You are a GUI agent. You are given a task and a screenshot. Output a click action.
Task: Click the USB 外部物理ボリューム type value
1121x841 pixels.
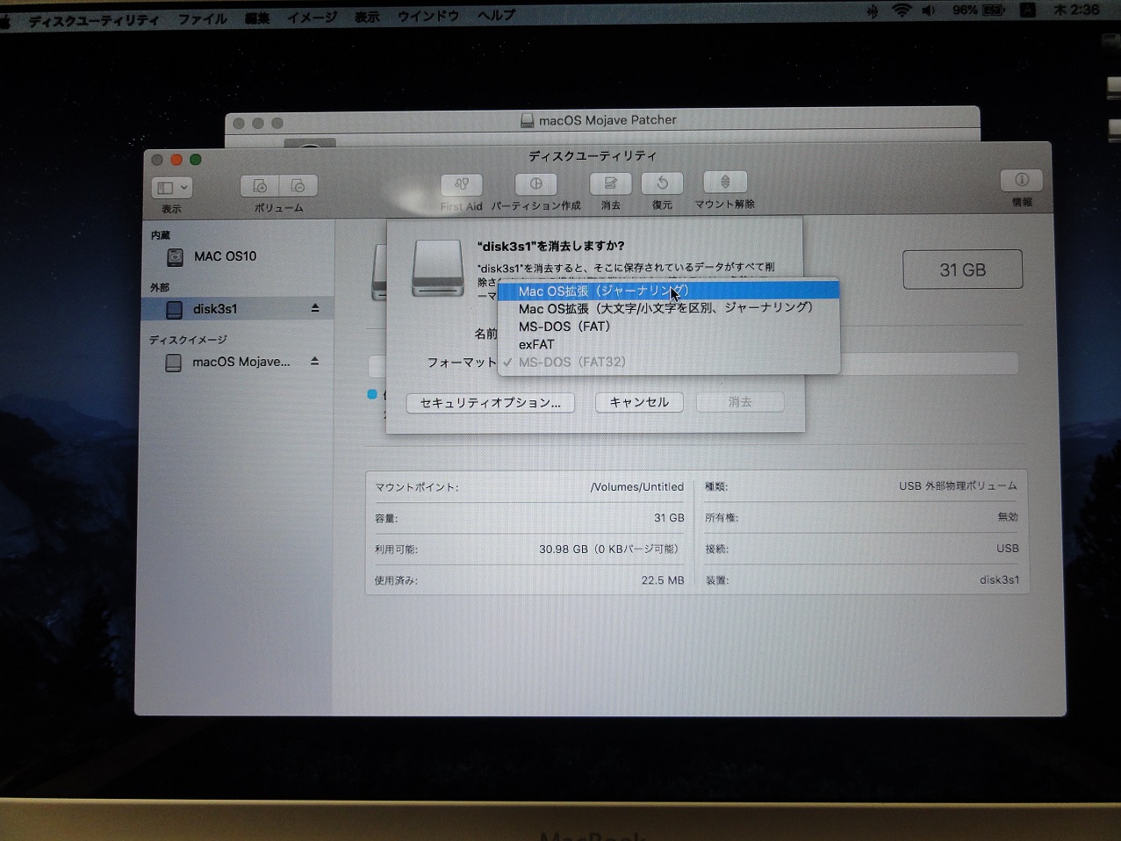958,485
